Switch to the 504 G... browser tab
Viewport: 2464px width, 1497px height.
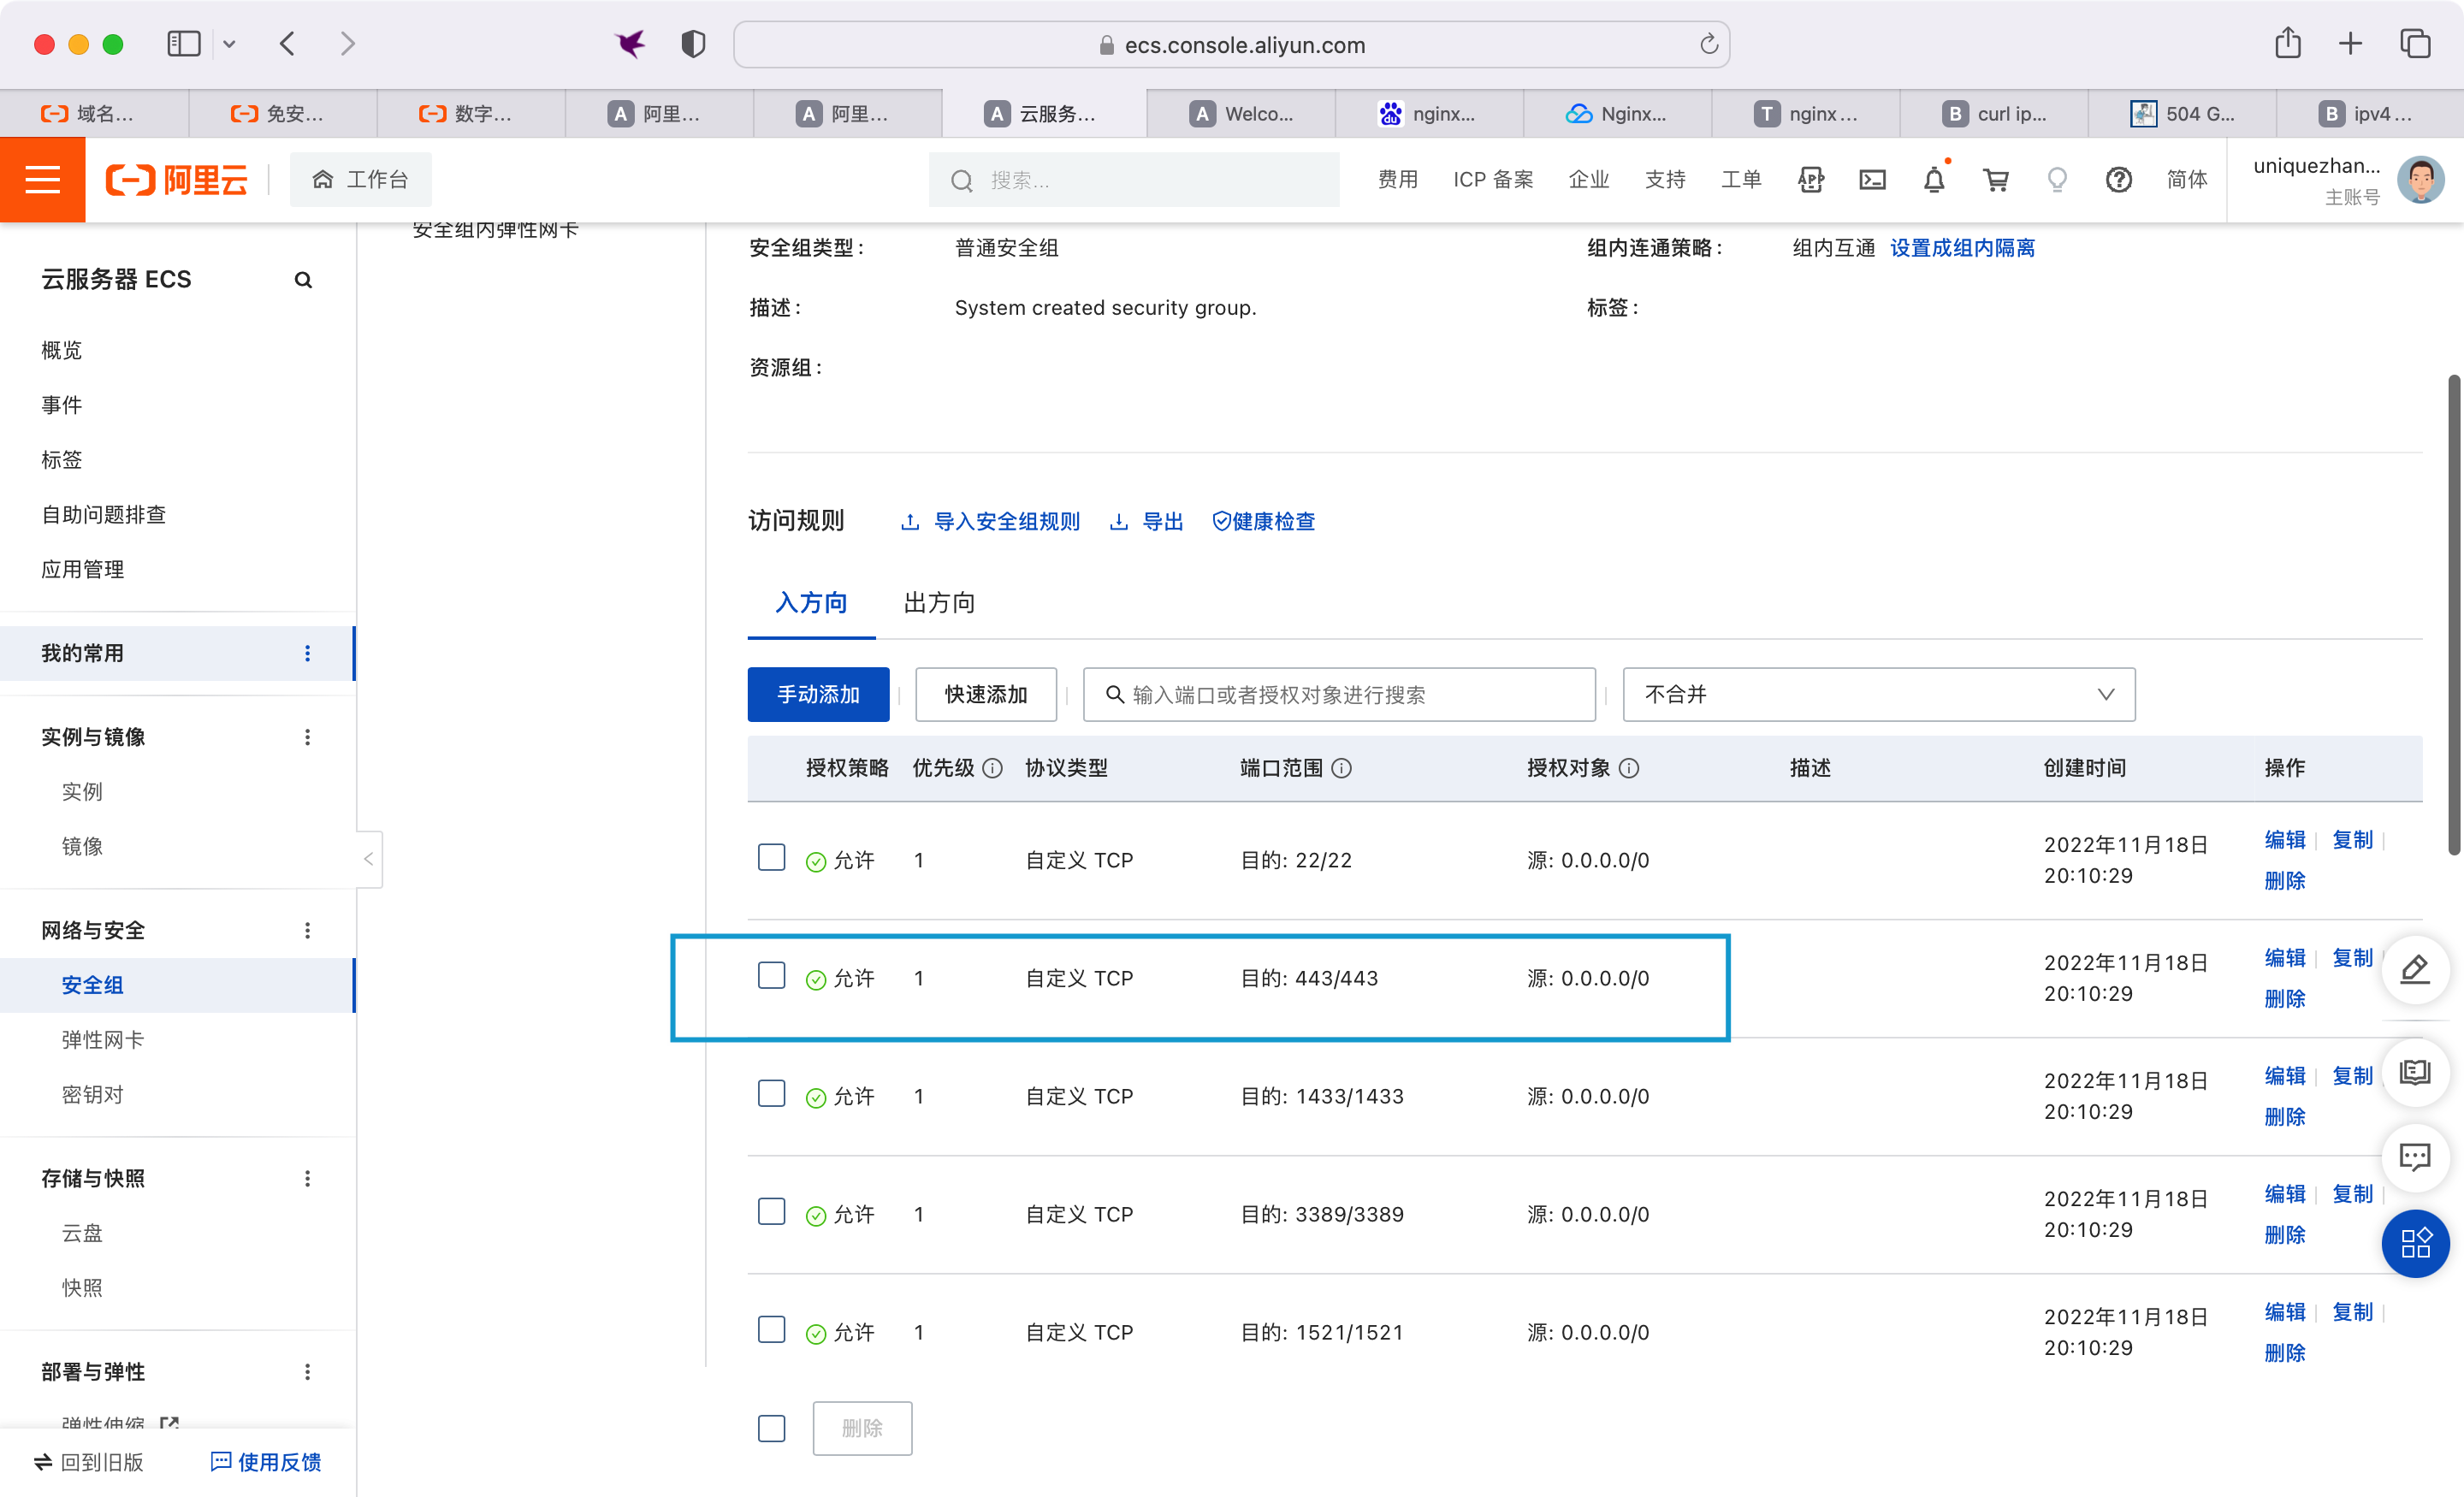2182,114
